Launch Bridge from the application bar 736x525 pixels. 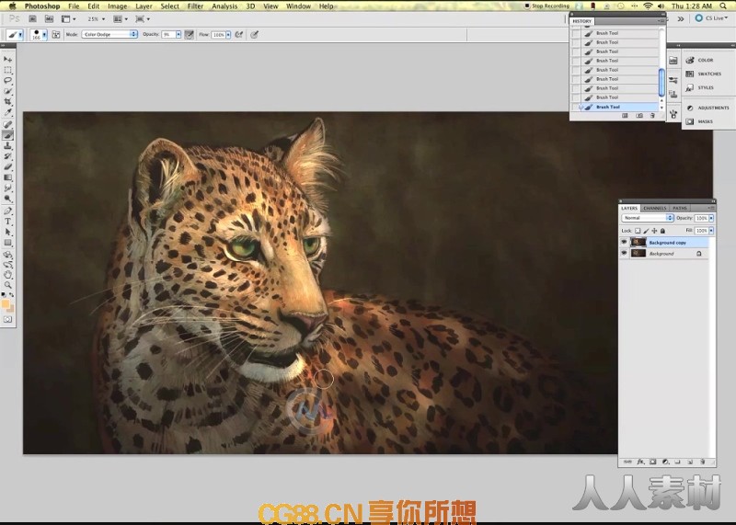coord(32,19)
